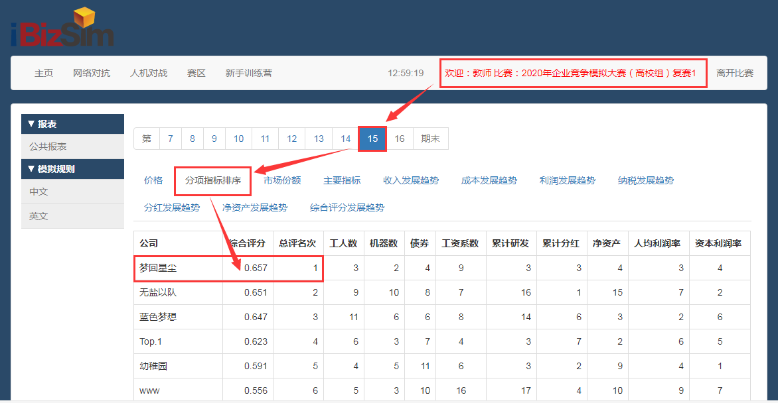This screenshot has height=403, width=778.
Task: Click the 总评名次 column header
Action: [297, 243]
